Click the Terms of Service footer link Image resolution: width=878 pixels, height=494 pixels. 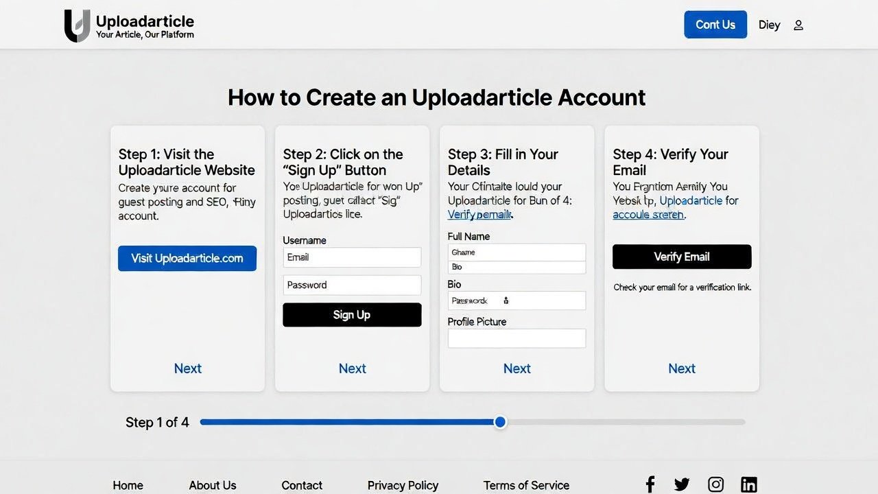click(526, 485)
